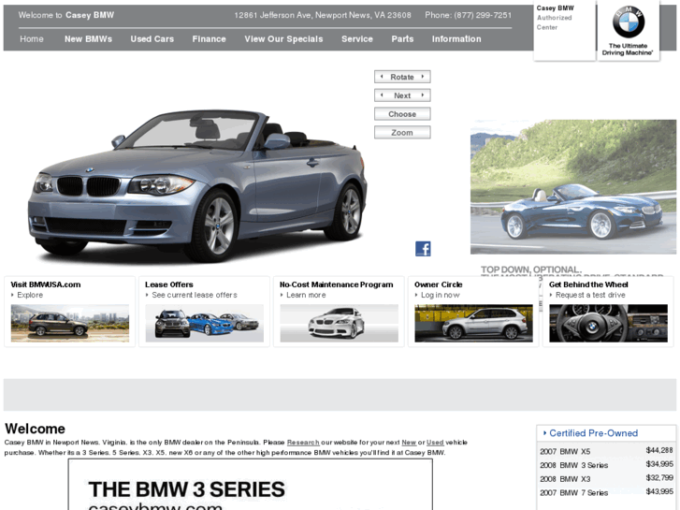Click Get Behind the Wheel title
Image resolution: width=680 pixels, height=510 pixels.
(x=588, y=284)
